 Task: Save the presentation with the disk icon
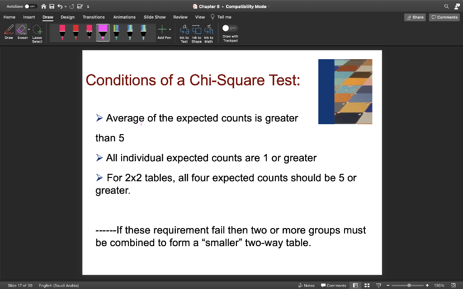click(52, 6)
